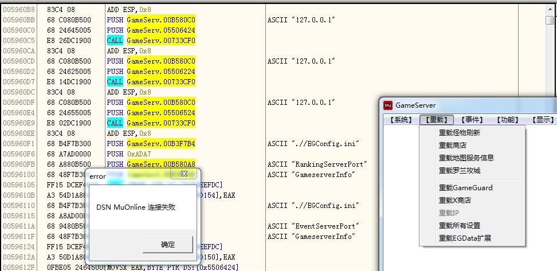The width and height of the screenshot is (557, 271).
Task: Select disassembly row at address 005960F6
Action: [x=190, y=154]
